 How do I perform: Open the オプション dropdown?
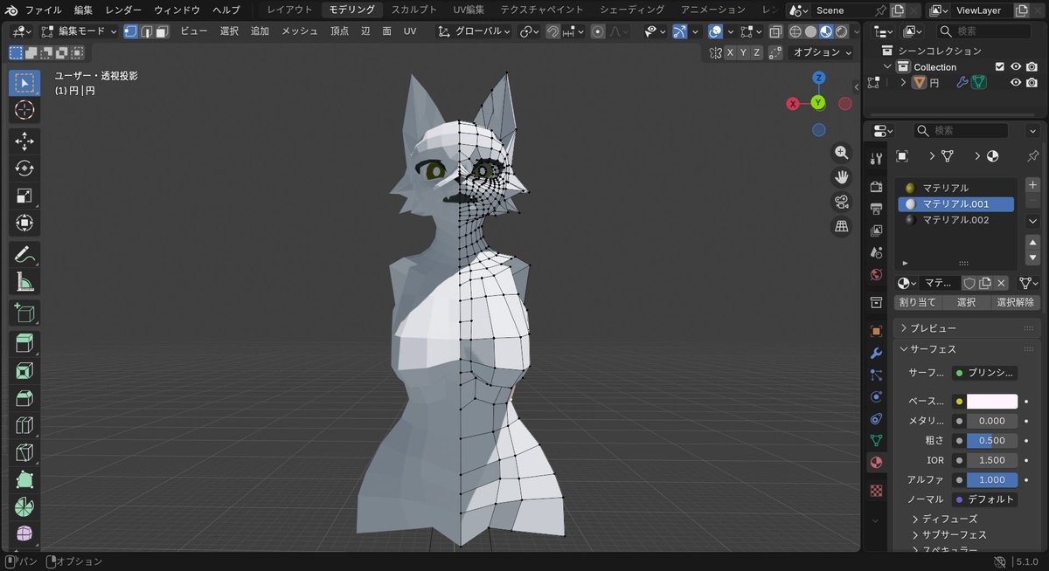click(x=822, y=52)
